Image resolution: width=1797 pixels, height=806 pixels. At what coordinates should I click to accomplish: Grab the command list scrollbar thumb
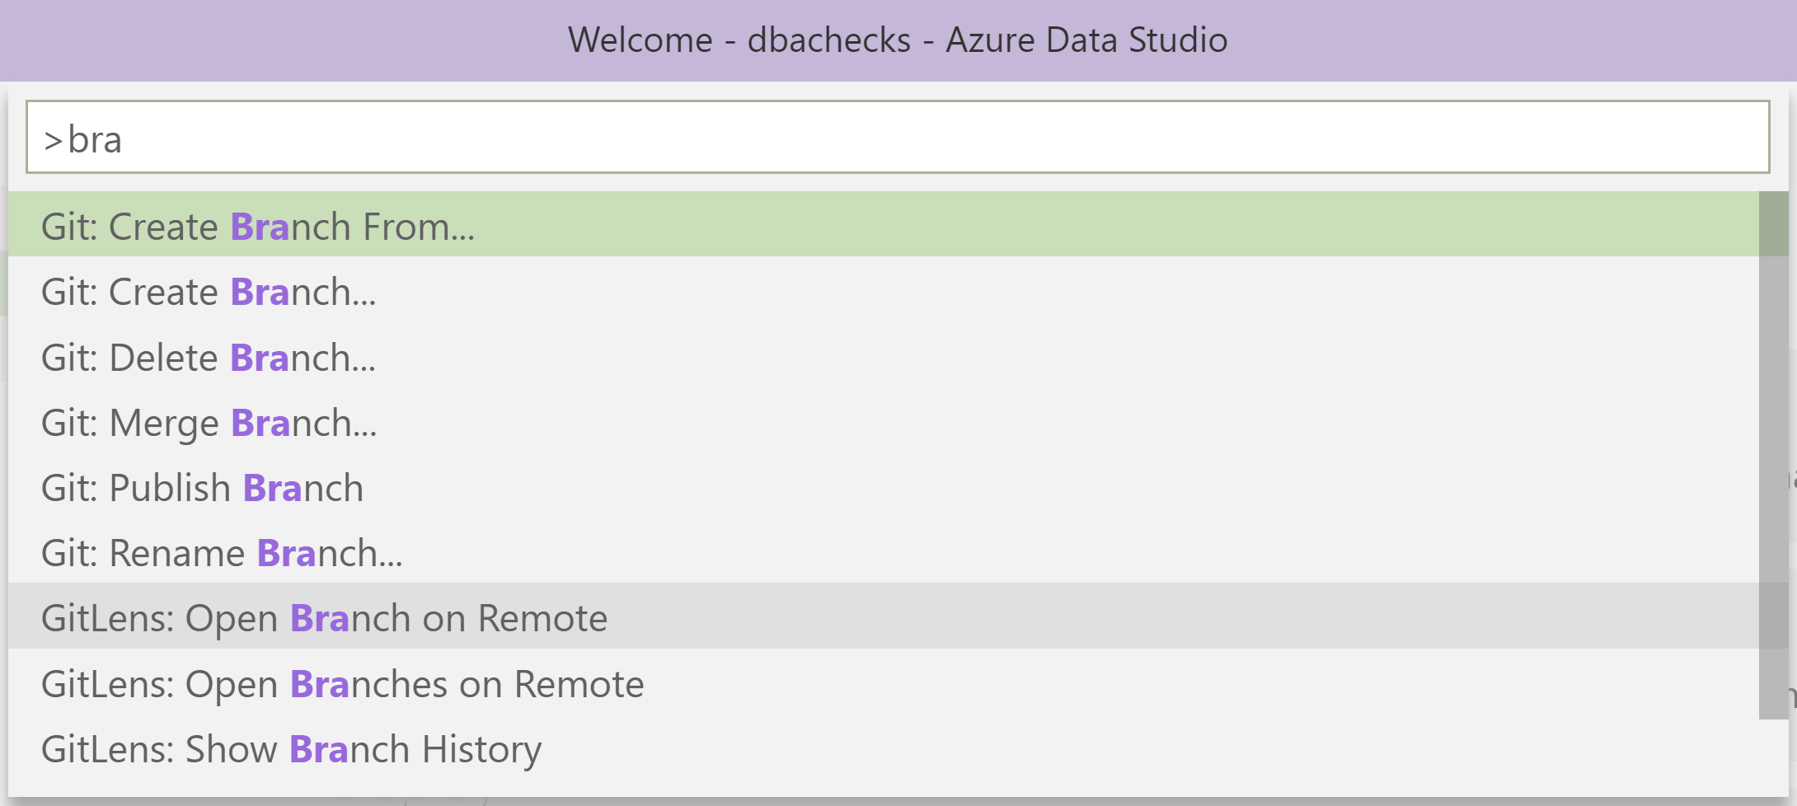pyautogui.click(x=1773, y=453)
